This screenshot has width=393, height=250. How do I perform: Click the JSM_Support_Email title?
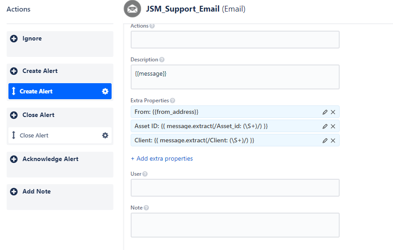pyautogui.click(x=183, y=9)
